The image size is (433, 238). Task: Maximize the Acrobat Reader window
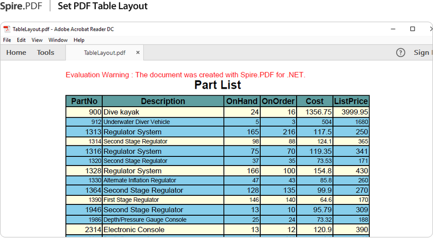(x=412, y=29)
